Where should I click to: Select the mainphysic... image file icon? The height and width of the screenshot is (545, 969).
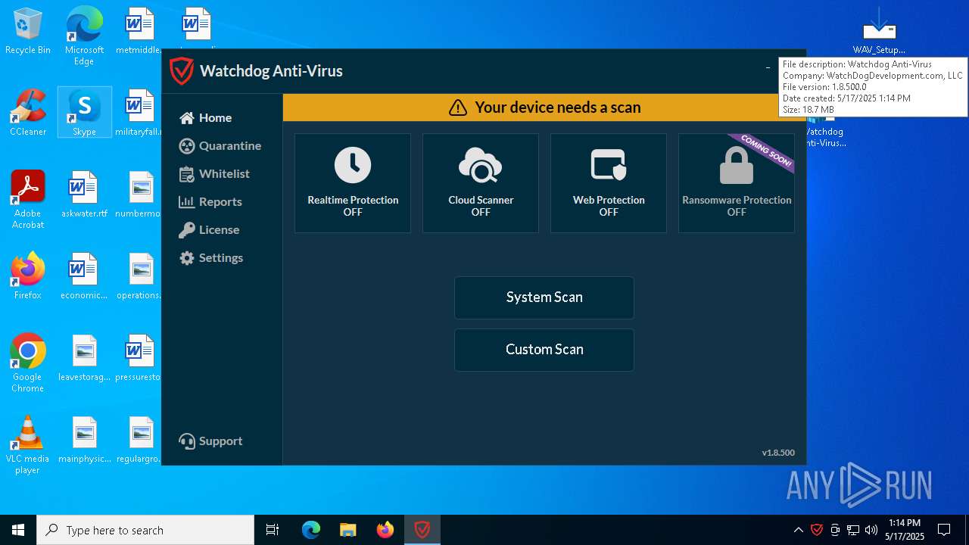(84, 440)
